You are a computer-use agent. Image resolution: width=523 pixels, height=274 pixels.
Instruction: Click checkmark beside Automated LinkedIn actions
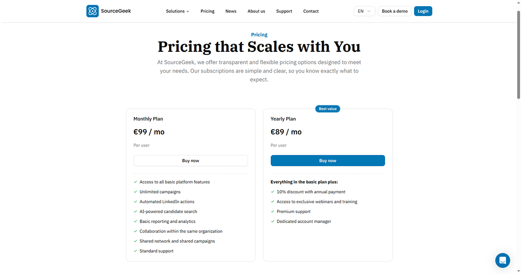point(136,202)
